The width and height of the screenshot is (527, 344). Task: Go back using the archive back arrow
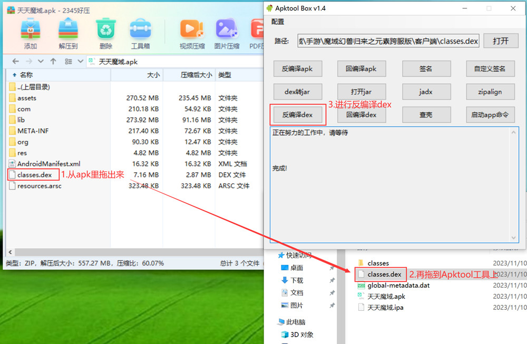point(15,62)
